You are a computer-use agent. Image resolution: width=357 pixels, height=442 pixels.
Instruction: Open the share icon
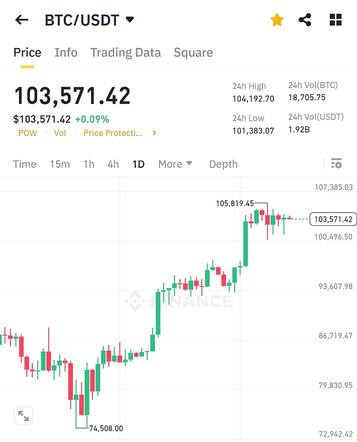(x=305, y=21)
